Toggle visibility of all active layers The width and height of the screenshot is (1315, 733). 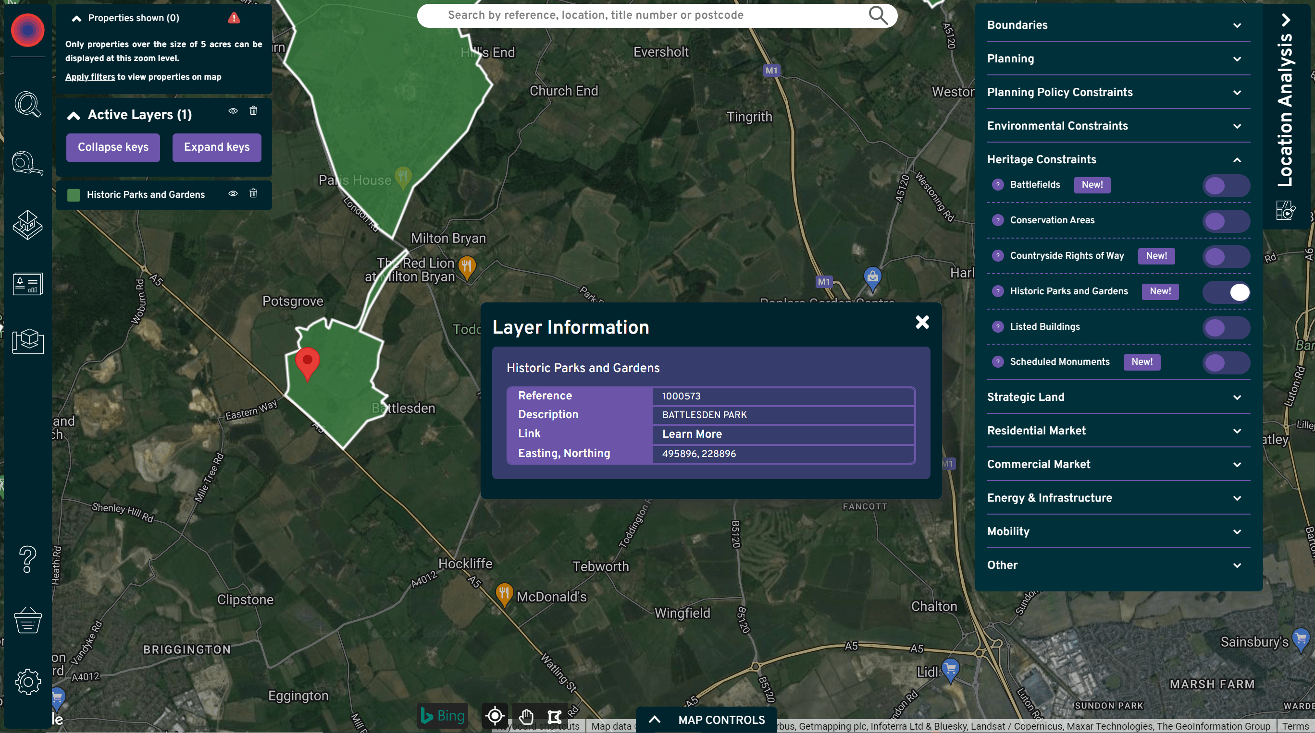point(233,110)
